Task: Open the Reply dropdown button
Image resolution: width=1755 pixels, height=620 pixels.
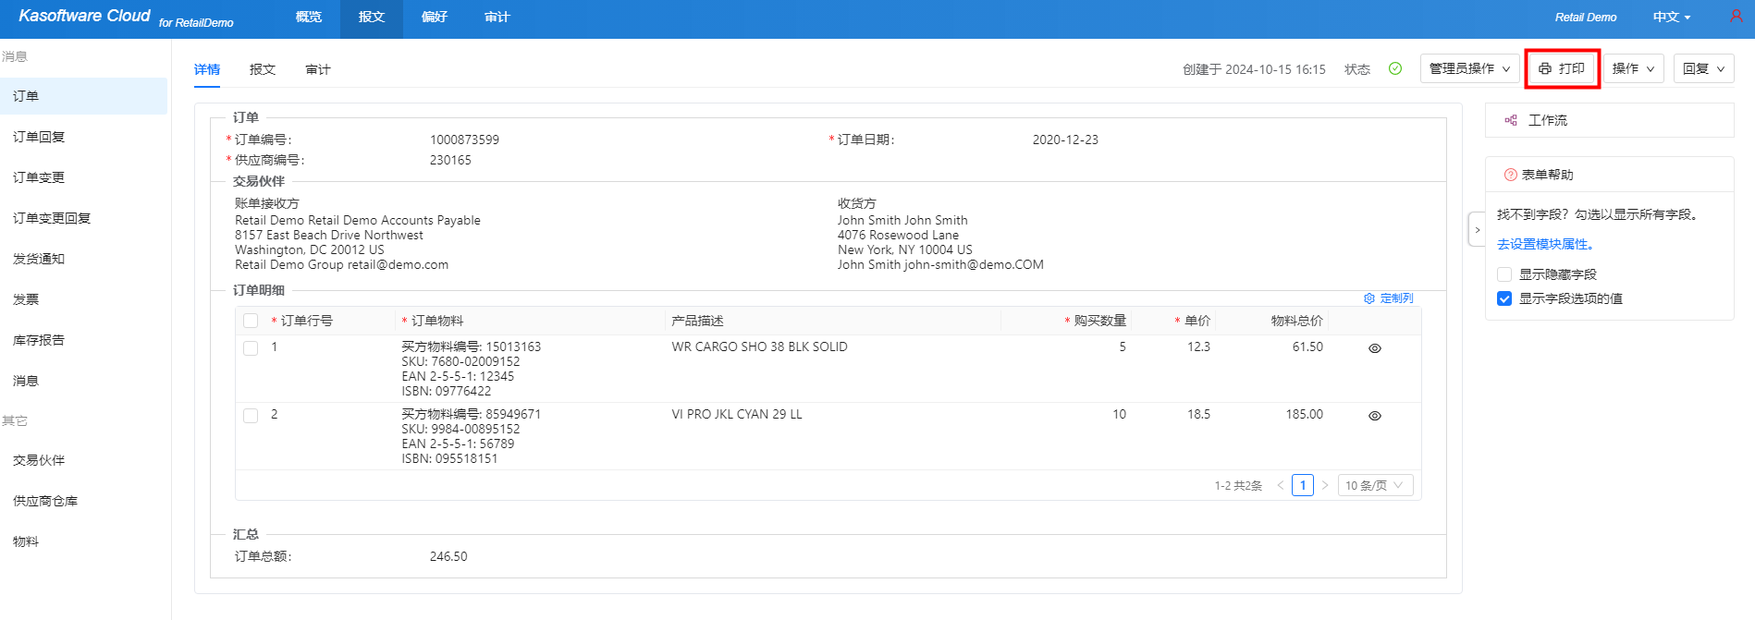Action: coord(1703,68)
